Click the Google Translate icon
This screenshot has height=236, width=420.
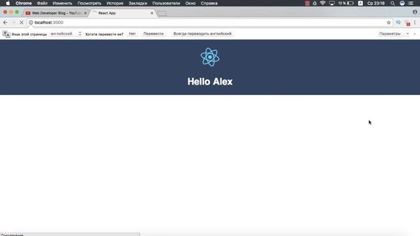click(x=6, y=34)
